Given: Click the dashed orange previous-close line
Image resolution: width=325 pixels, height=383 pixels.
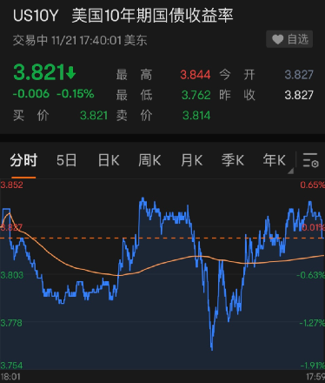Looking at the screenshot, I should coord(162,238).
